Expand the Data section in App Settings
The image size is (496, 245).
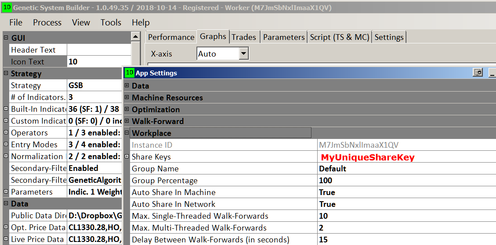coord(127,86)
